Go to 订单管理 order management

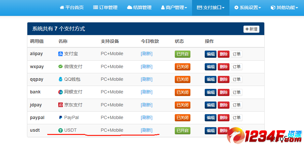[105, 7]
